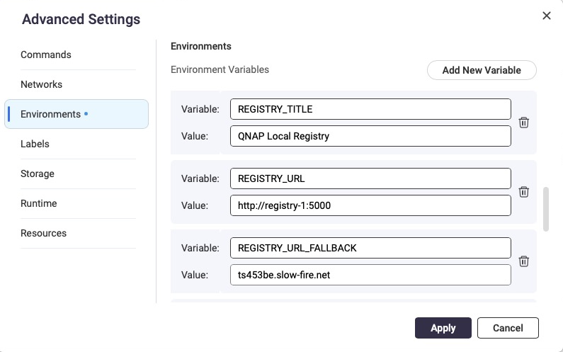Click the Add New Variable button

point(482,70)
